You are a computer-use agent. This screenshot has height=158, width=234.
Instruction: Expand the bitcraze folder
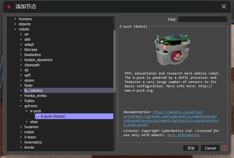pos(21,50)
